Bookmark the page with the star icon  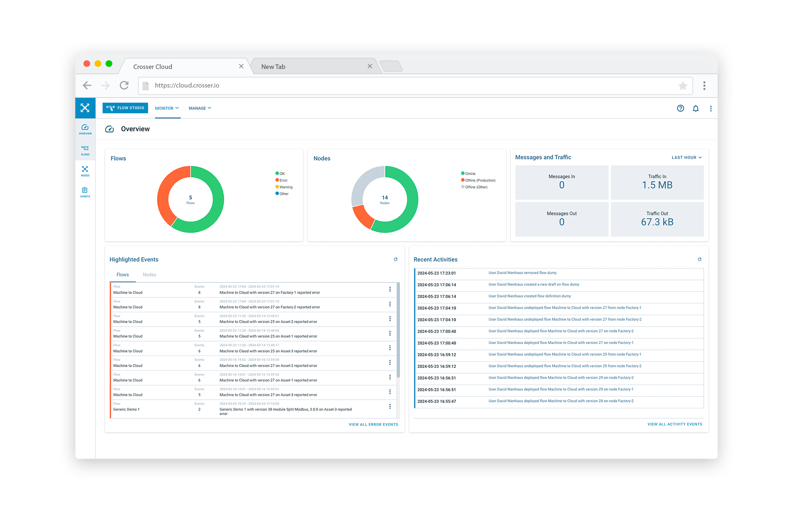coord(683,85)
